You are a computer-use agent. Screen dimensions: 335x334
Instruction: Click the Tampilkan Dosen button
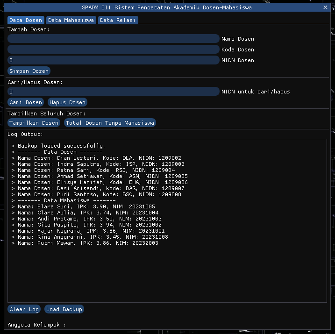tap(34, 123)
